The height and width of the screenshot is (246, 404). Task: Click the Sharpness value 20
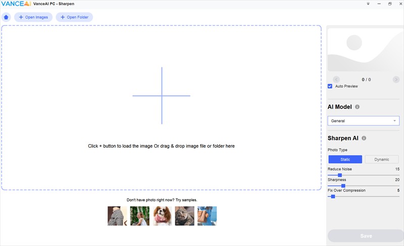pyautogui.click(x=397, y=180)
